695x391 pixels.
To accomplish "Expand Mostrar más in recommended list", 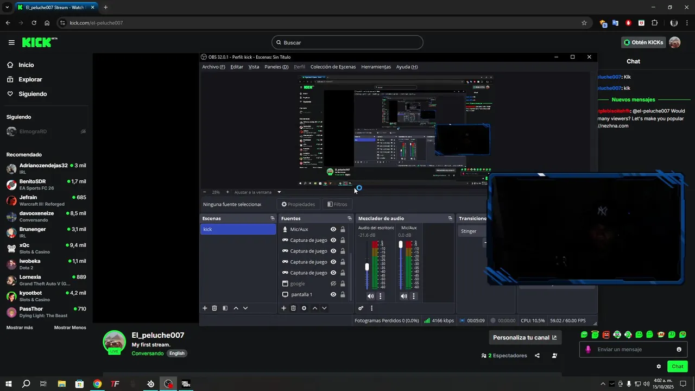I will click(20, 327).
